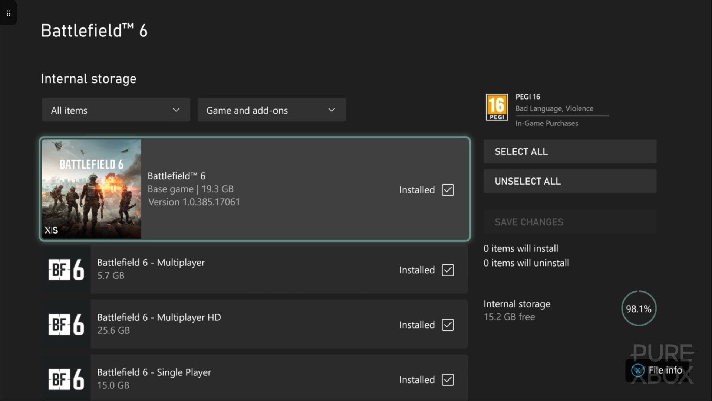Click the BF6 icon for Multiplayer

tap(66, 269)
